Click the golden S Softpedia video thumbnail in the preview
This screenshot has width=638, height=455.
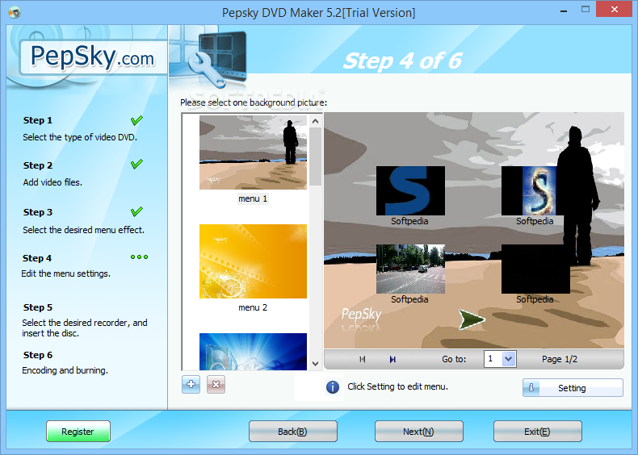[x=533, y=190]
